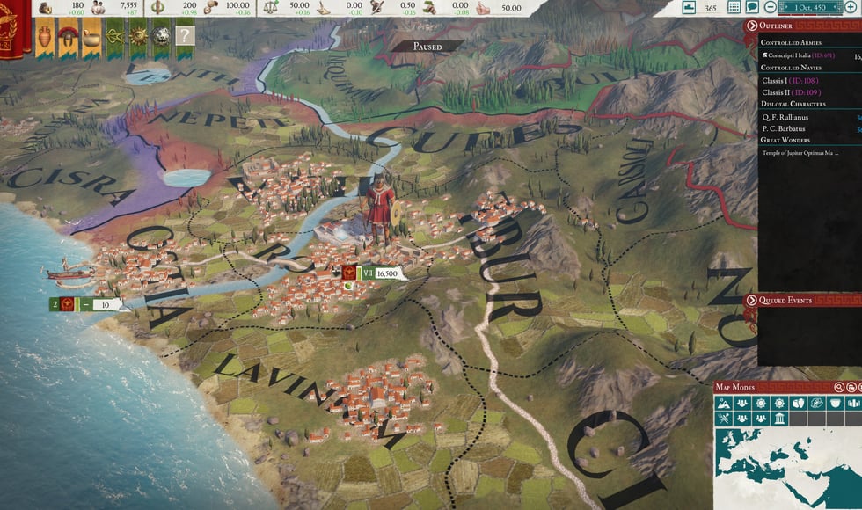
Task: Decrease game speed with the minus button
Action: (x=771, y=7)
